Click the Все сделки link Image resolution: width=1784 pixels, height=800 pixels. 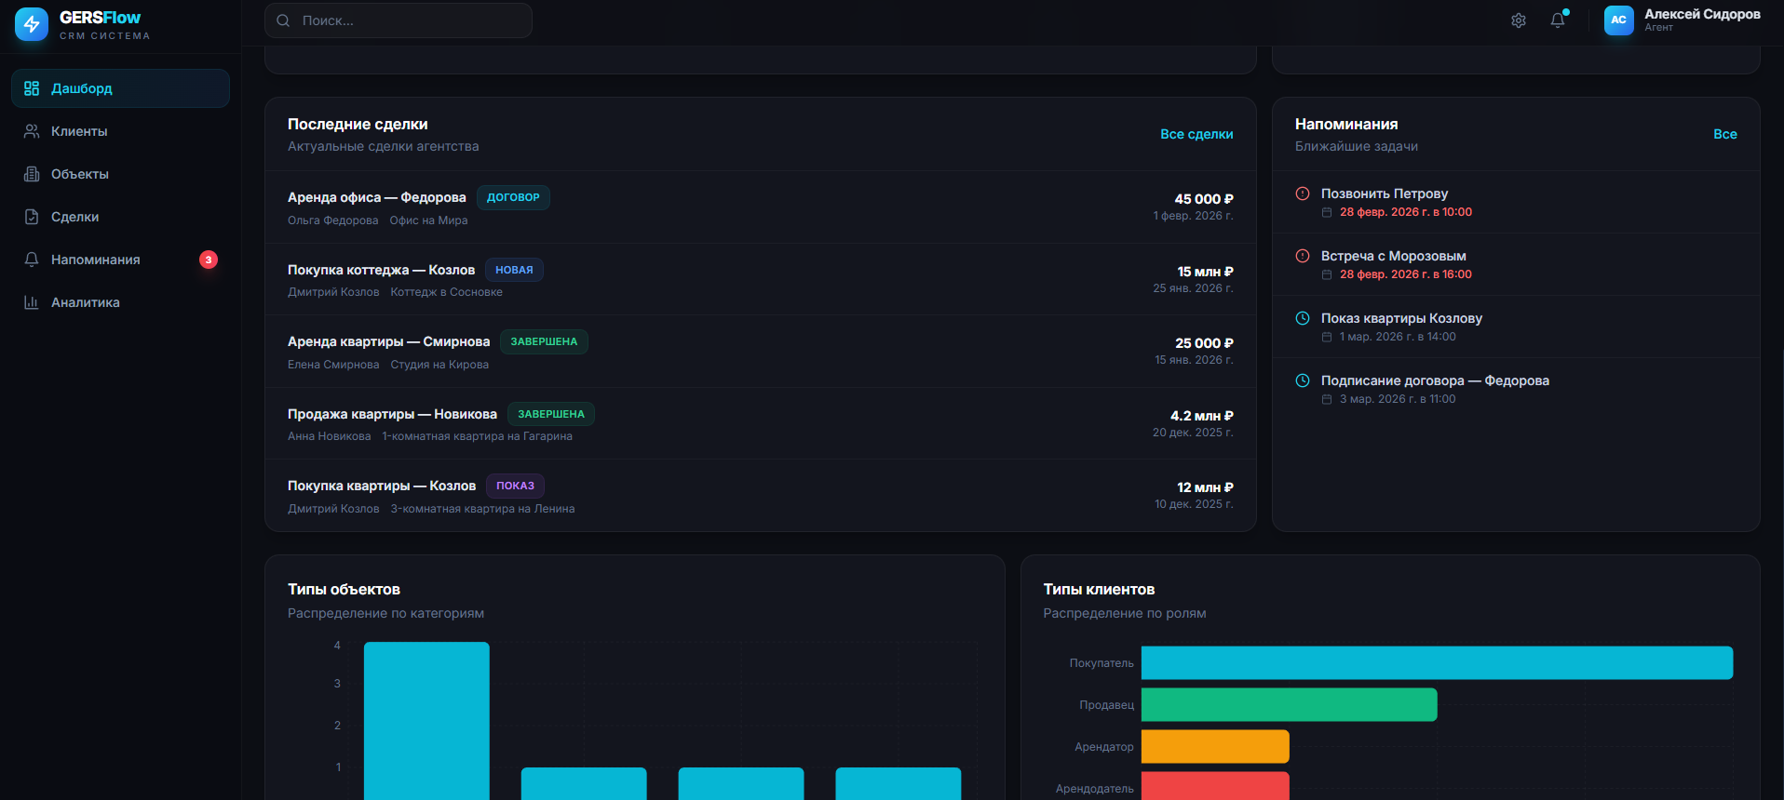[x=1196, y=134]
